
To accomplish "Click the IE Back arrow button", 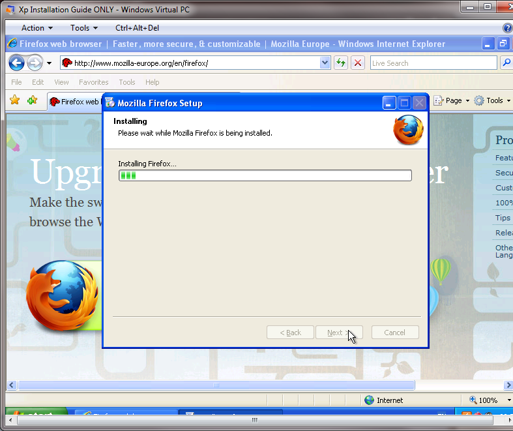I will 16,63.
